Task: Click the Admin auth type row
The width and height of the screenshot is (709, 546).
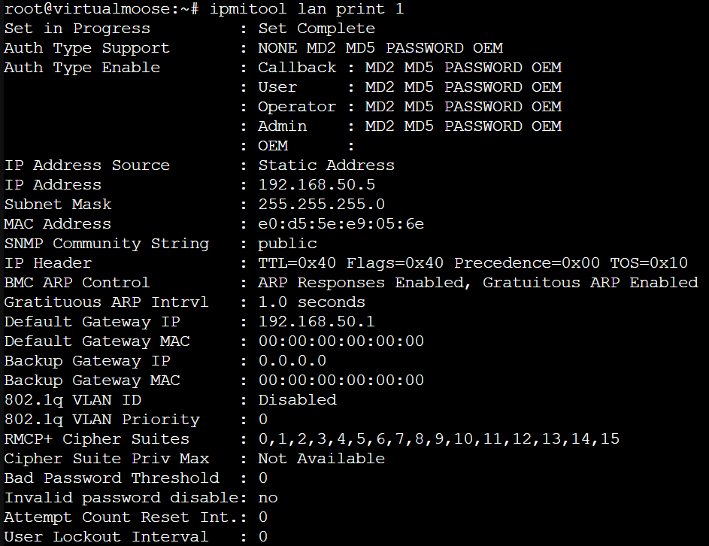Action: 410,126
